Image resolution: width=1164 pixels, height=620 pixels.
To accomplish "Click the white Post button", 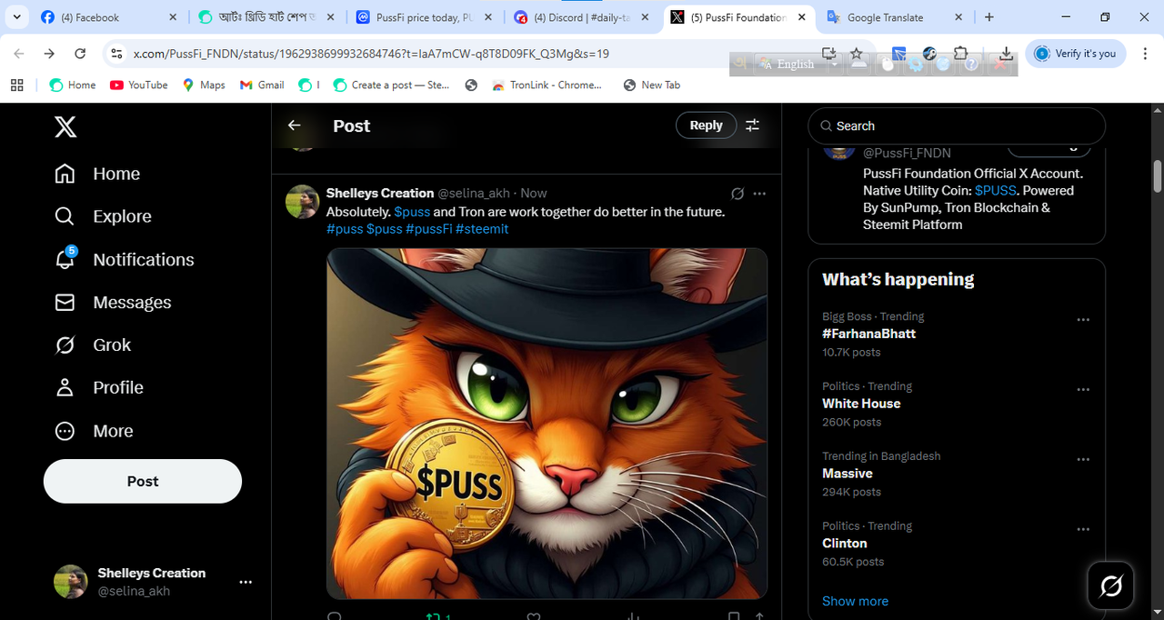I will (143, 481).
